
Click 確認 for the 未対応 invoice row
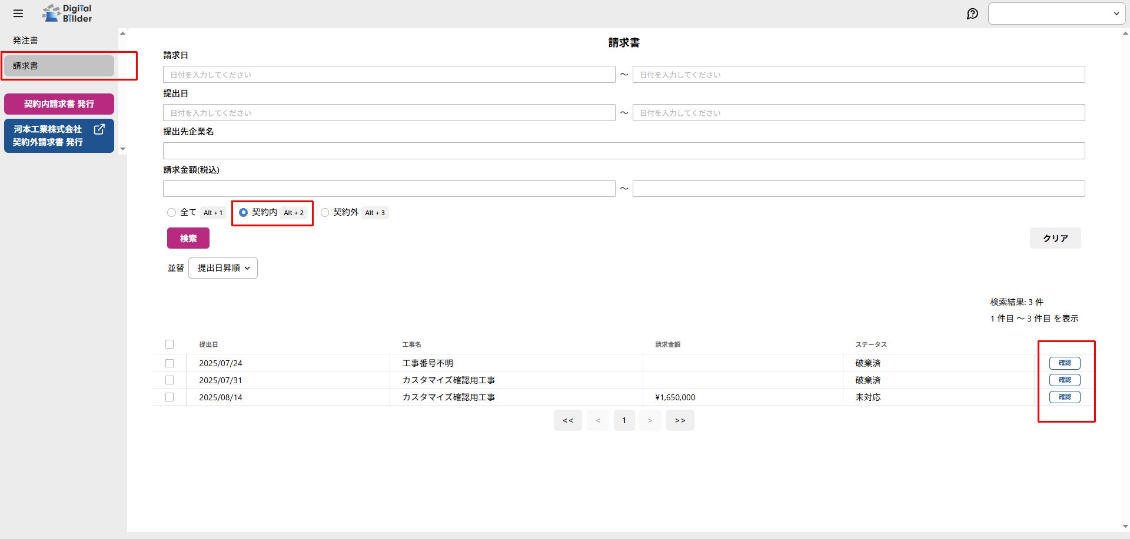pyautogui.click(x=1064, y=397)
